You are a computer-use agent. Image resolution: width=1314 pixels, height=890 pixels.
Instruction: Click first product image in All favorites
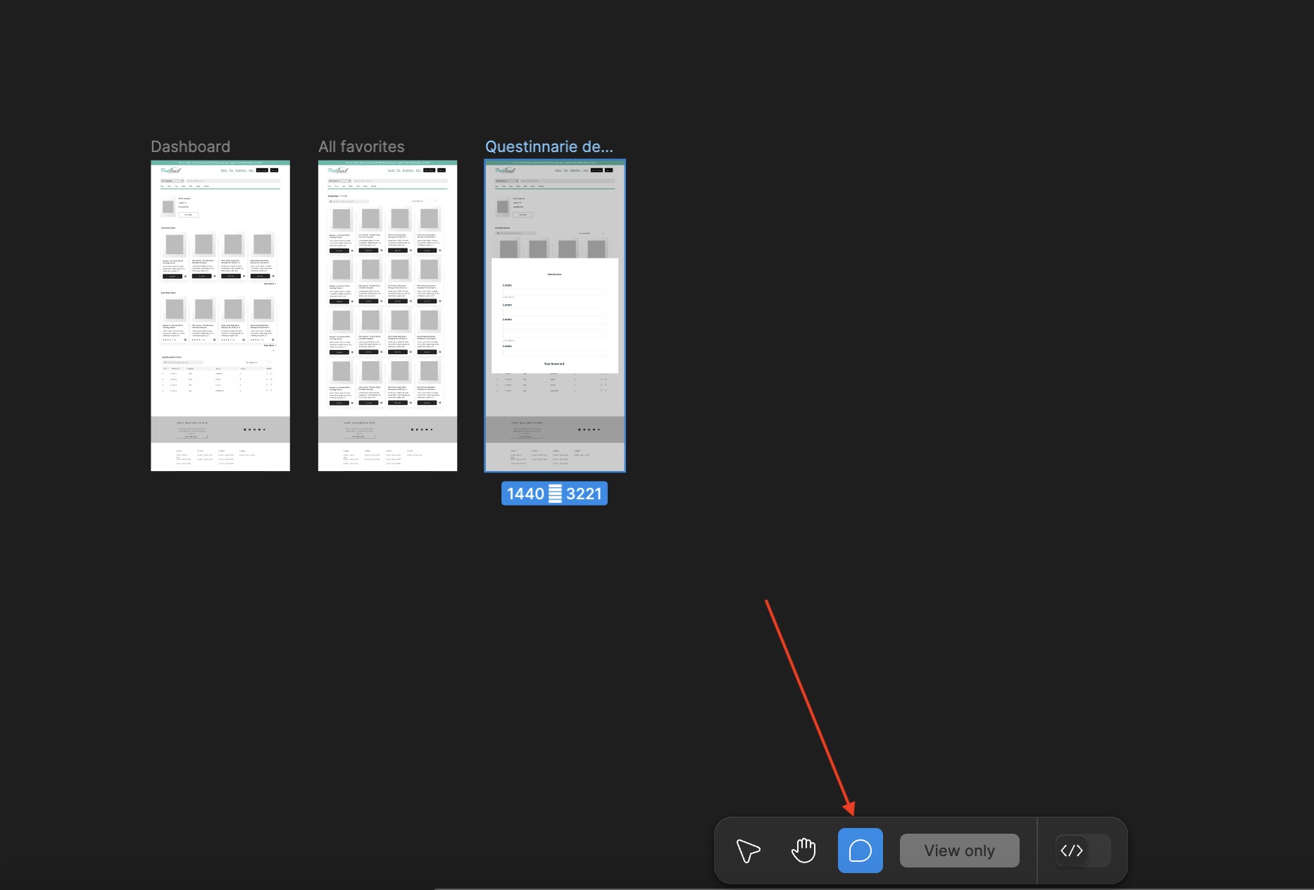pyautogui.click(x=342, y=219)
